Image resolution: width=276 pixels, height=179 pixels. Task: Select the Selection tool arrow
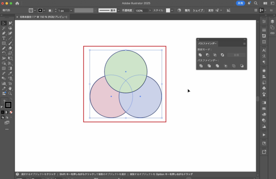pos(4,23)
